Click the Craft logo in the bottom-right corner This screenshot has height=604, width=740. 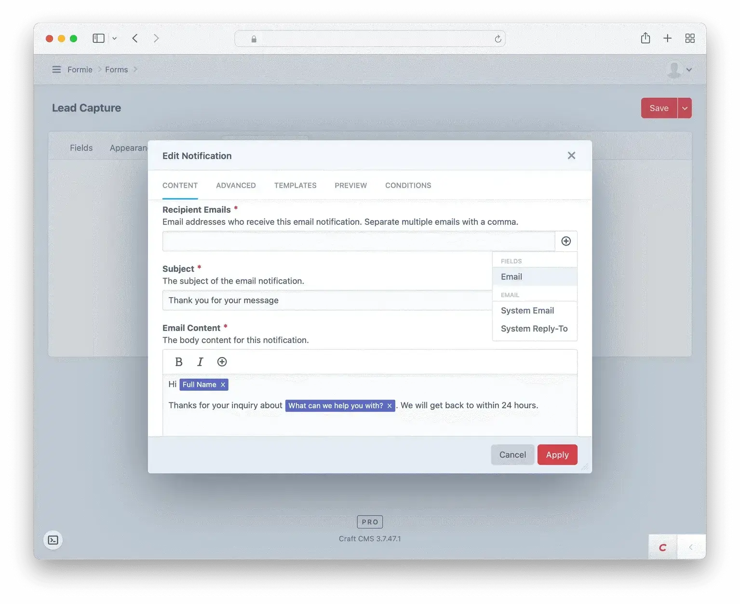[663, 547]
